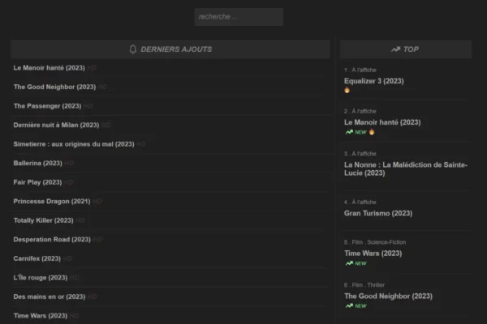Open Simetierre : aux origines du mal (2023)
The height and width of the screenshot is (324, 487).
click(x=74, y=144)
